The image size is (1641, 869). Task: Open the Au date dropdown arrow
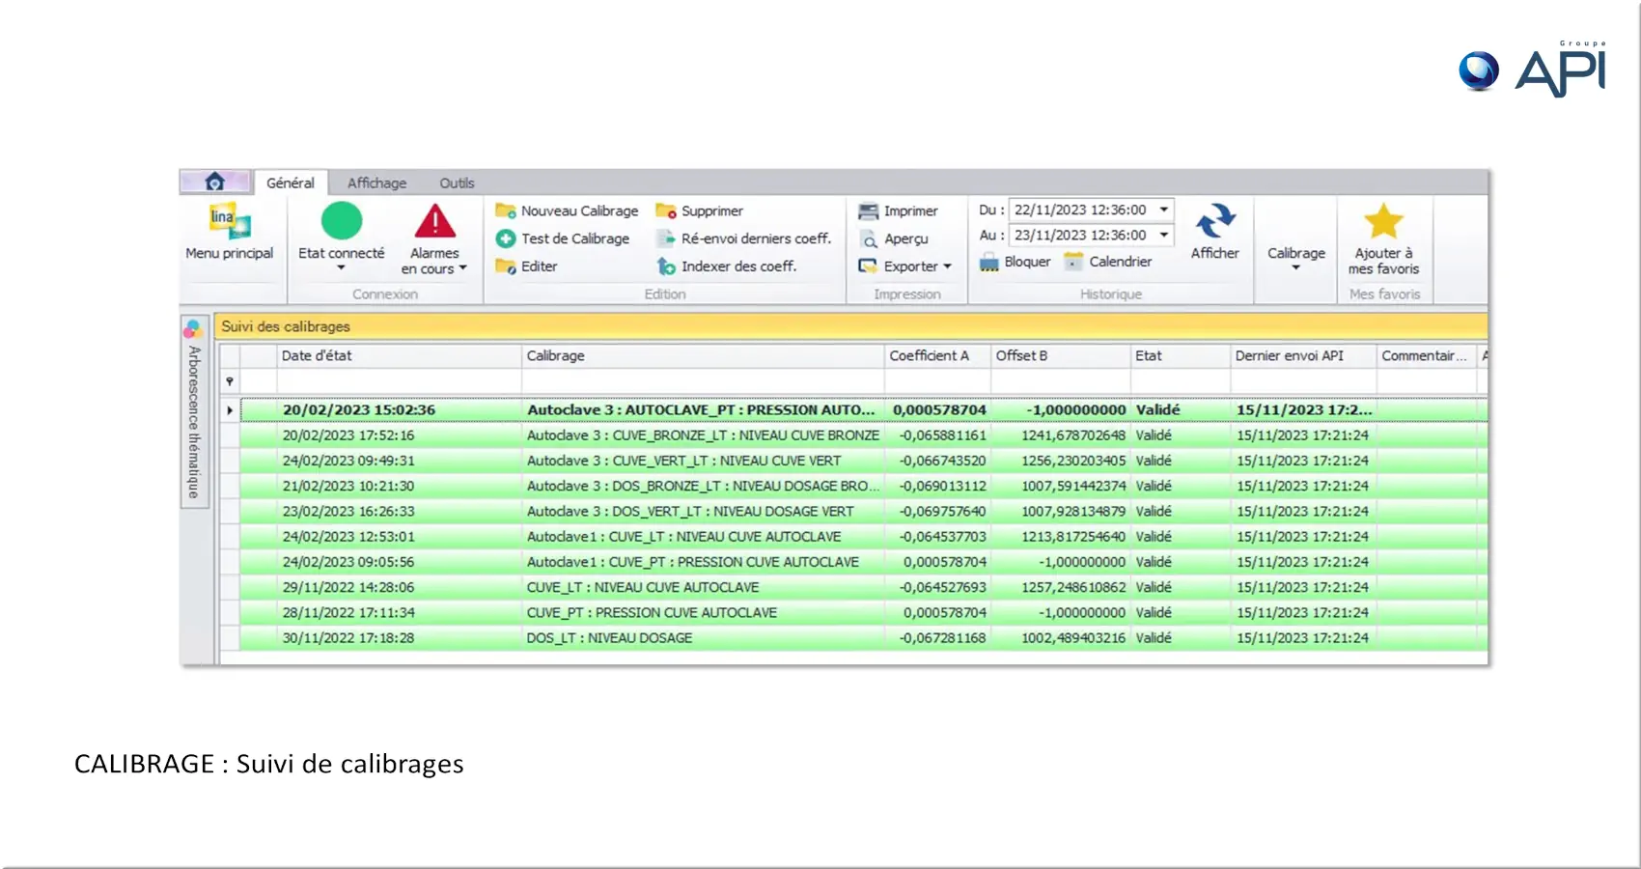pos(1164,235)
